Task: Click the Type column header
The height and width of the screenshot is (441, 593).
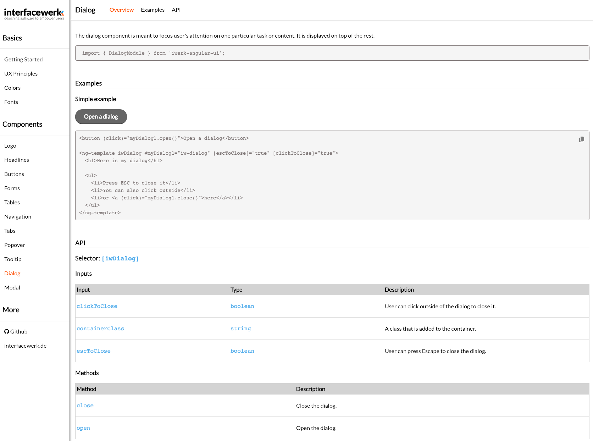Action: coord(236,290)
